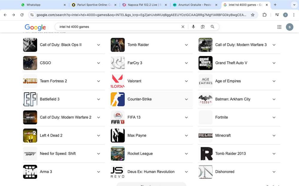The width and height of the screenshot is (299, 186).
Task: Click the Left 4 Dead 2 cover
Action: click(x=30, y=135)
